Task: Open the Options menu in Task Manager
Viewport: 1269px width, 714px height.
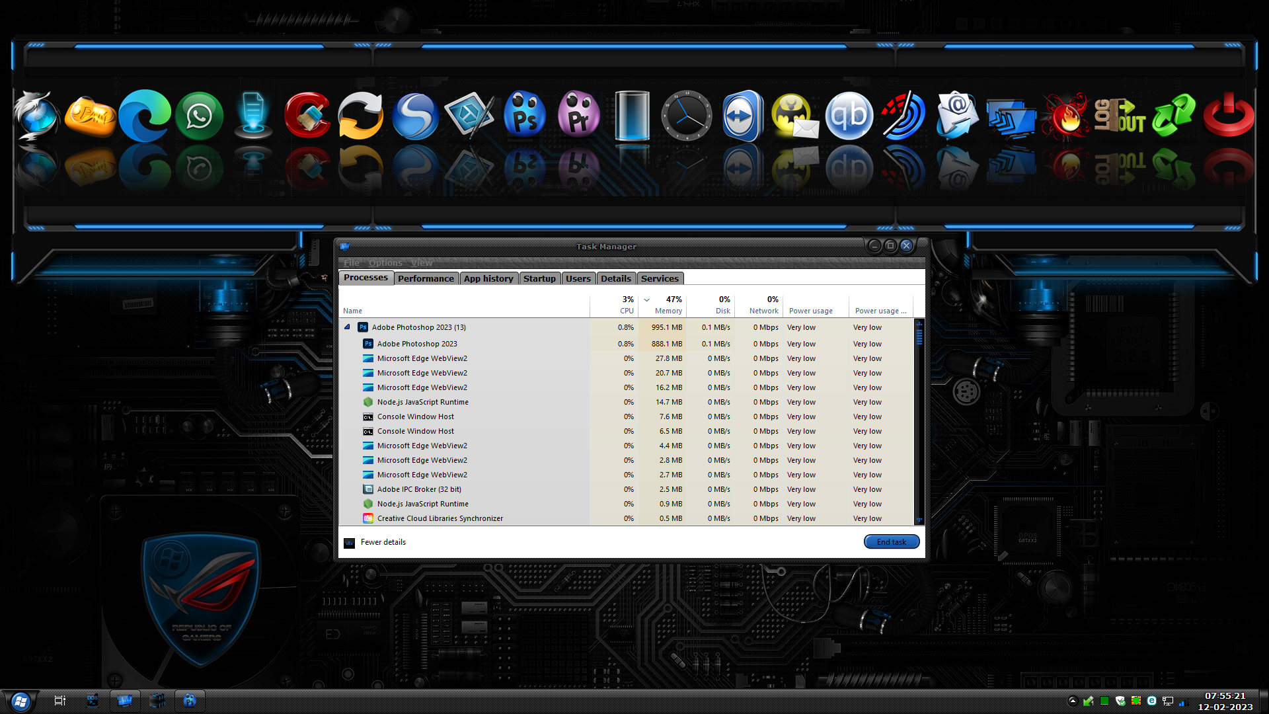Action: click(x=385, y=263)
